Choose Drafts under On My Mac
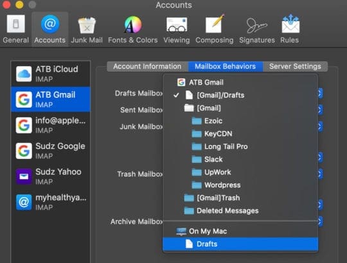This screenshot has height=263, width=347. click(x=240, y=244)
